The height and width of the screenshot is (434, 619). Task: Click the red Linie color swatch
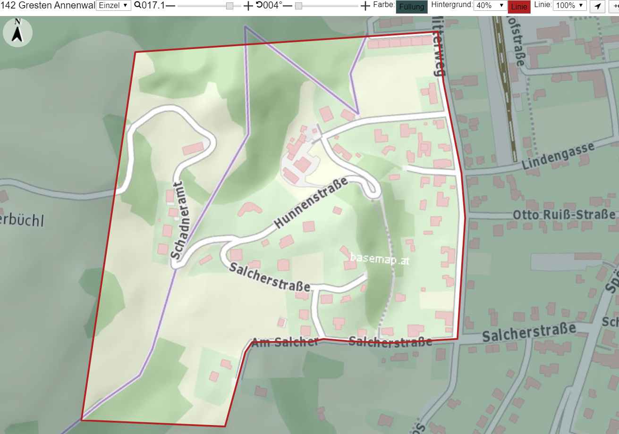519,7
